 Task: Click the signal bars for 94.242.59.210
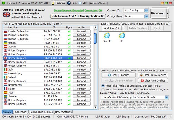tap(69, 31)
